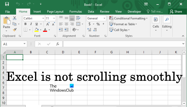Image resolution: width=187 pixels, height=107 pixels.
Task: Select the Format Painter brush
Action: [x=14, y=29]
